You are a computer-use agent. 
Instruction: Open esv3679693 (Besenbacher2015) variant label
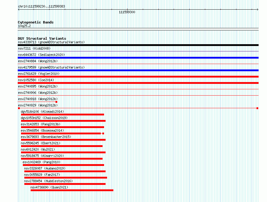46,137
